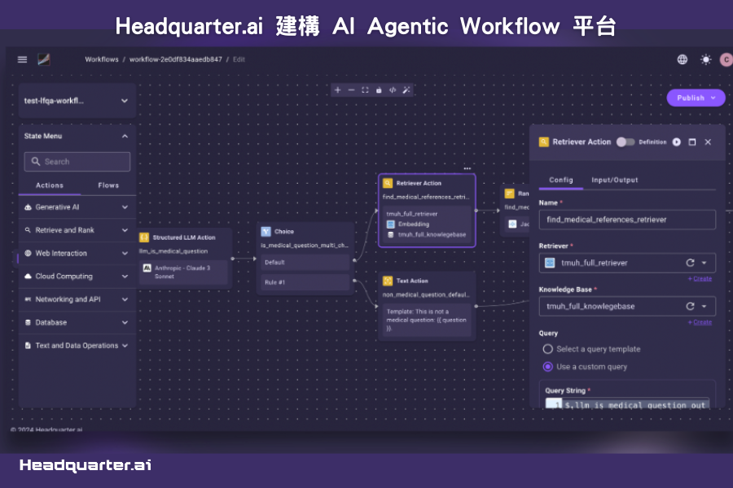Click the Rank node icon
733x488 pixels.
tap(510, 194)
